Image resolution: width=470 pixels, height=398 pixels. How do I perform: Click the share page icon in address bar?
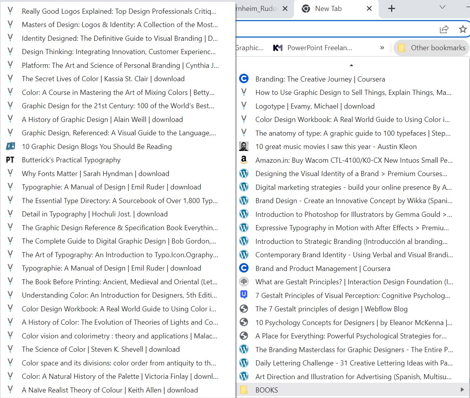(x=444, y=29)
